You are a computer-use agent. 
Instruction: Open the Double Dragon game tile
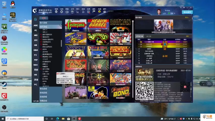[x=76, y=66]
